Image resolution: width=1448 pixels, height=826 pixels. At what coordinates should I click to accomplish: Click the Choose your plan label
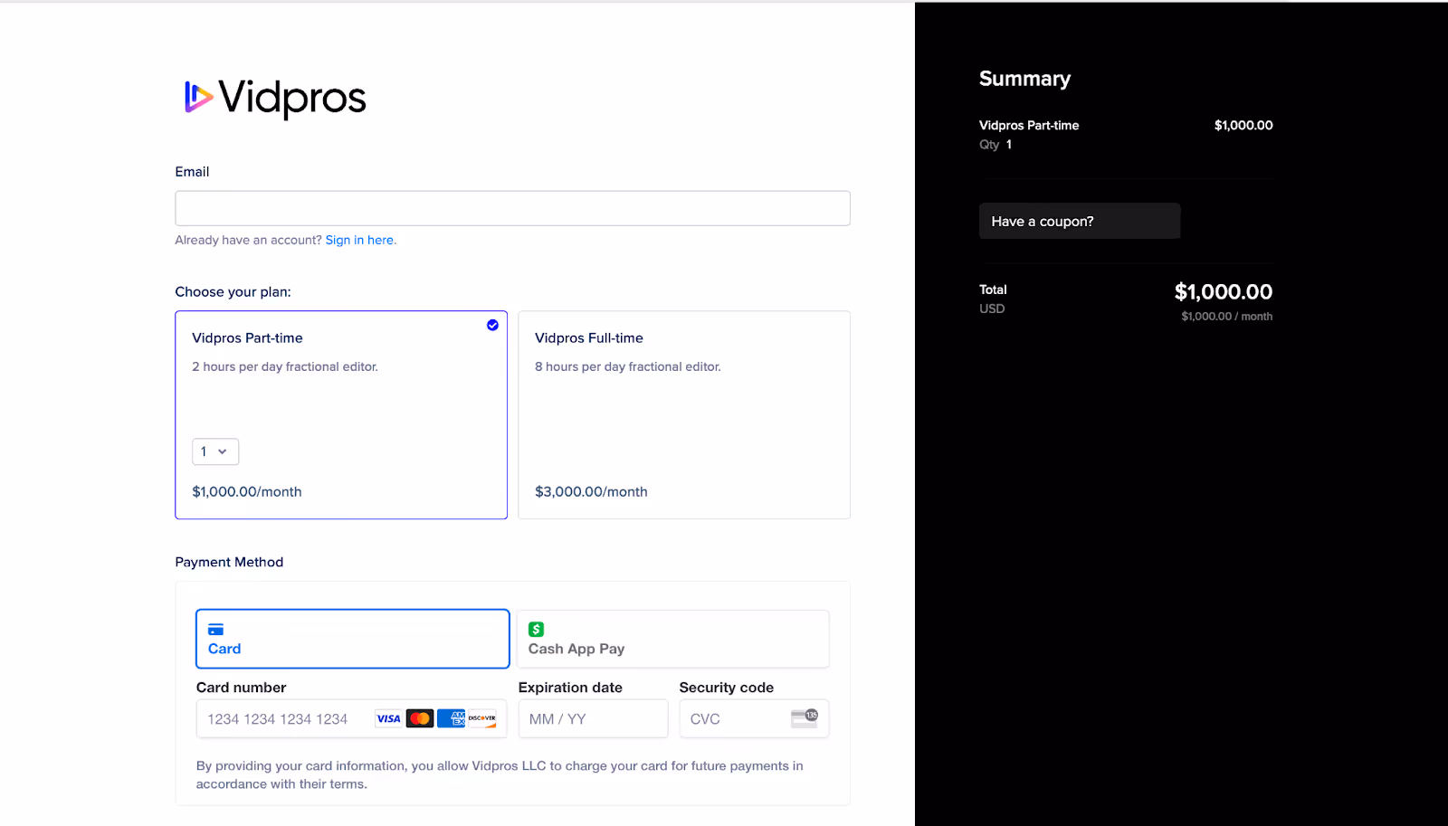pos(233,291)
